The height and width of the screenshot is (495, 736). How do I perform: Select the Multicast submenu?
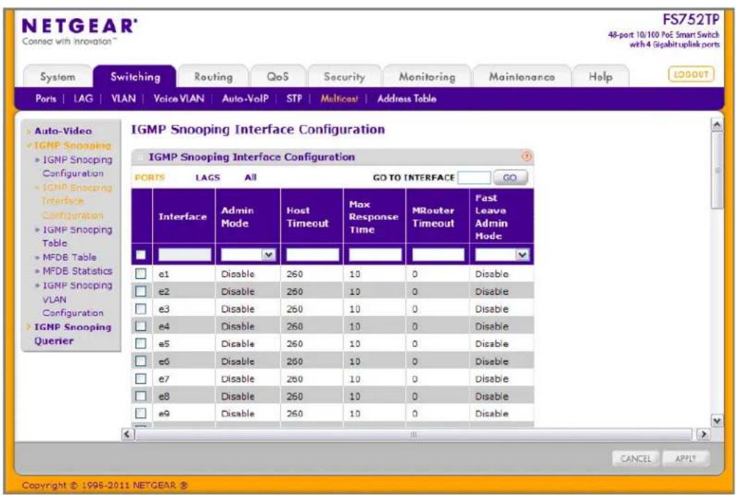(339, 99)
